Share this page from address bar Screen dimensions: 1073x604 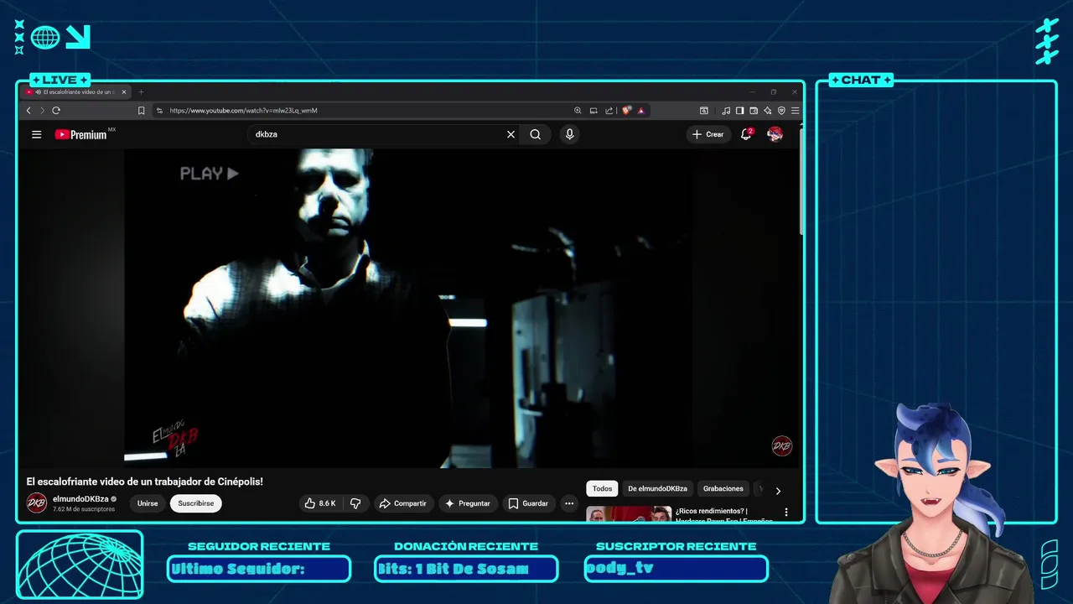coord(609,111)
